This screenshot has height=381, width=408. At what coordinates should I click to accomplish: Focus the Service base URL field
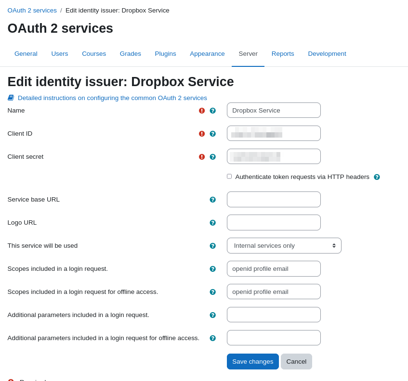coord(274,199)
